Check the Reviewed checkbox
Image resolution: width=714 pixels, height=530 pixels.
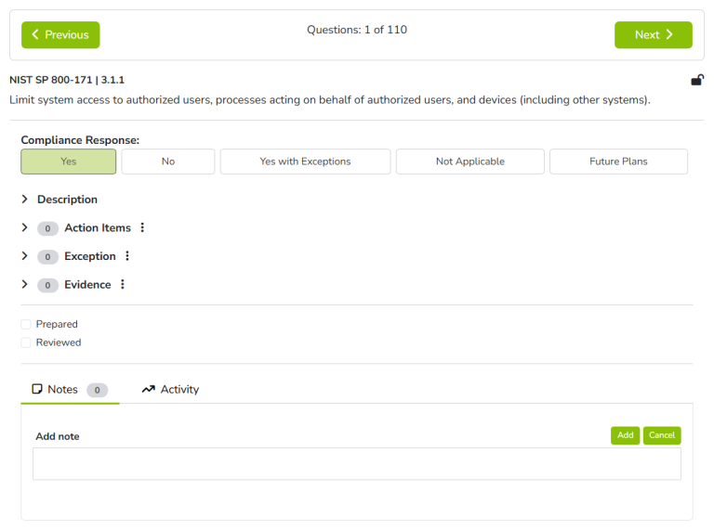click(x=26, y=343)
